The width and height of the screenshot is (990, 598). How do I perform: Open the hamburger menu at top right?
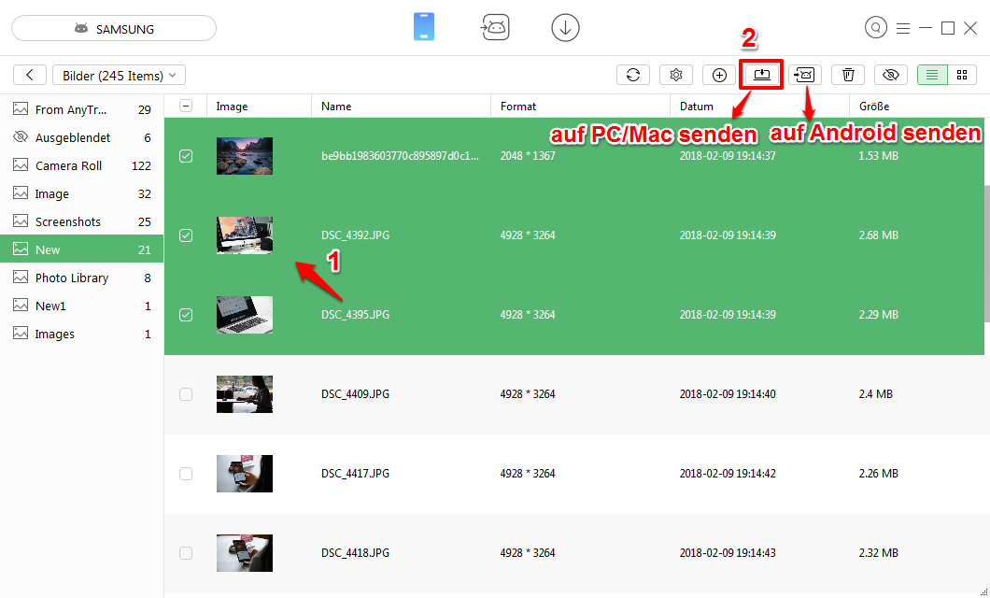pos(902,28)
